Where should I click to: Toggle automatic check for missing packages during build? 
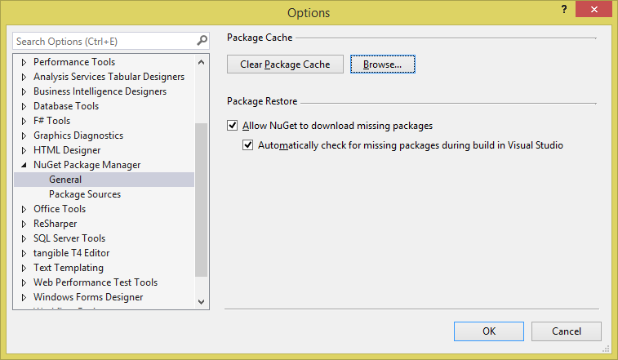click(x=247, y=145)
